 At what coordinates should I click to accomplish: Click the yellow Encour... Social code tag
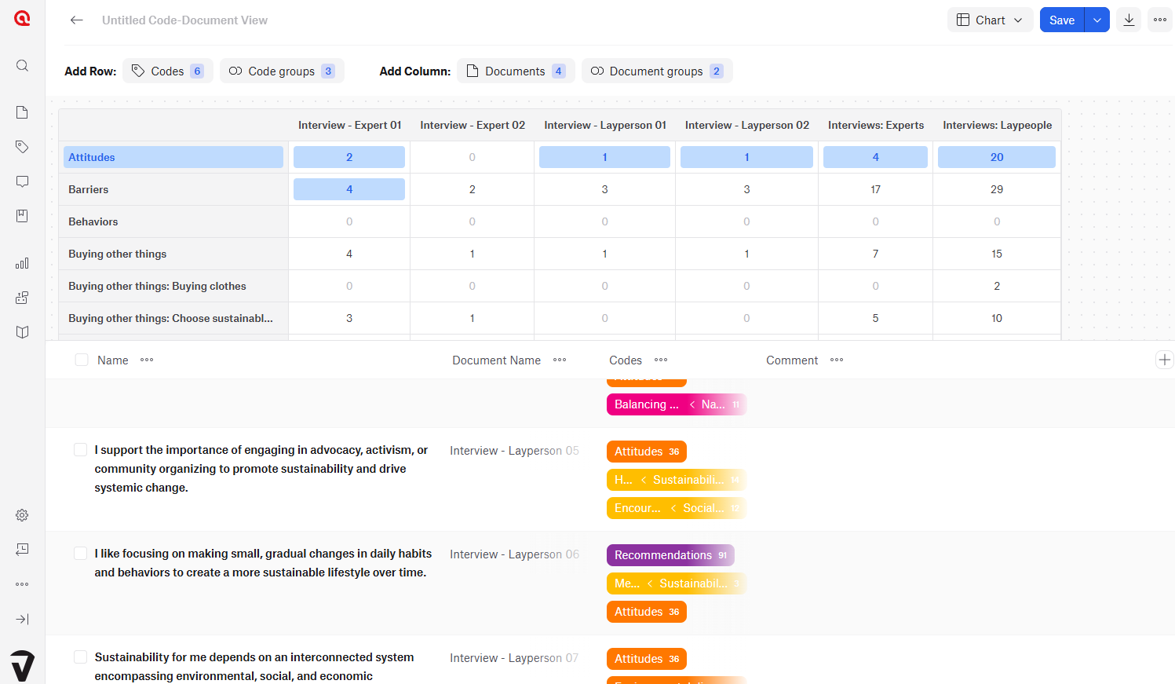[x=676, y=508]
